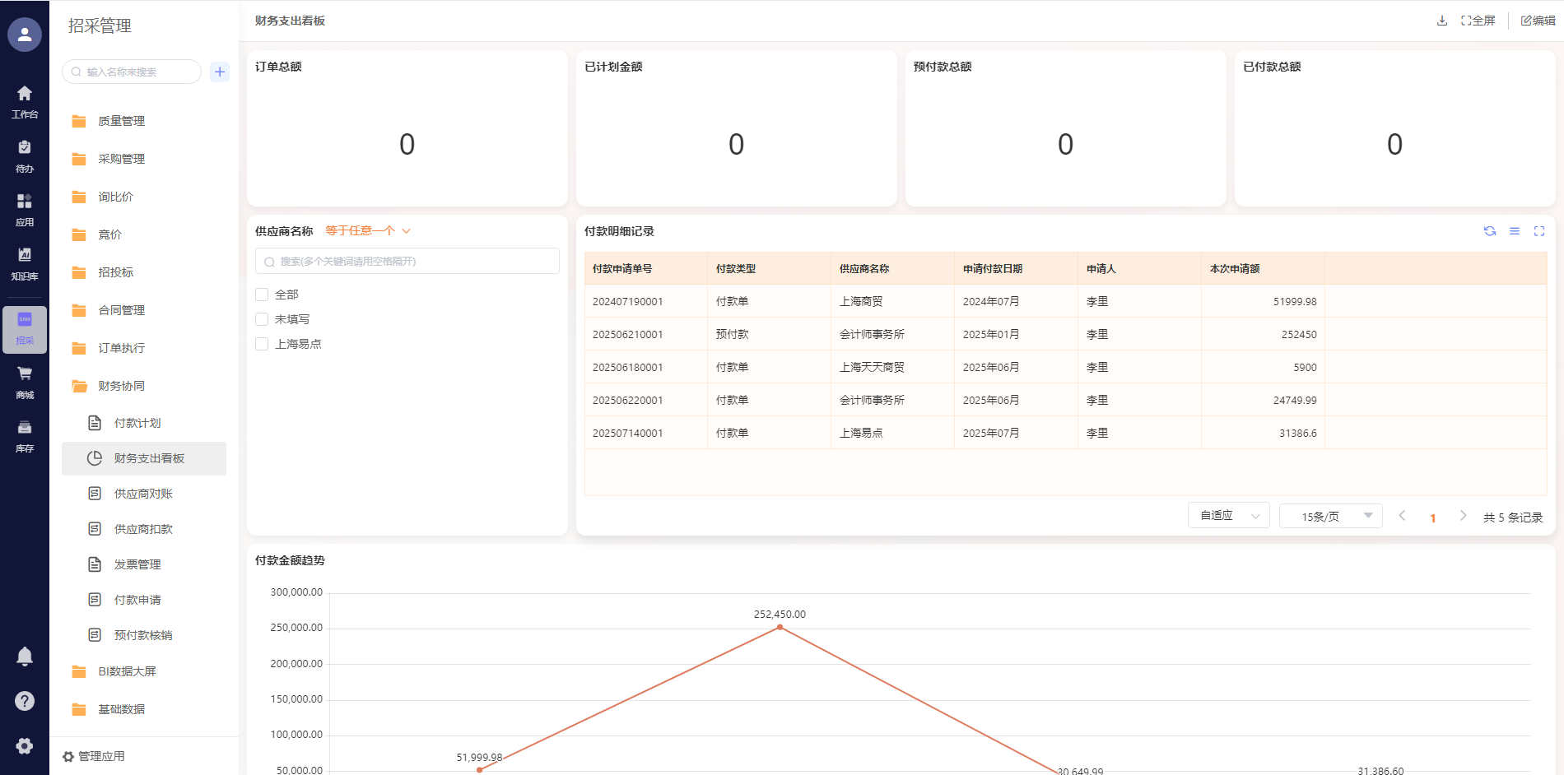Viewport: 1564px width, 775px height.
Task: Open the notifications bell icon
Action: (25, 656)
